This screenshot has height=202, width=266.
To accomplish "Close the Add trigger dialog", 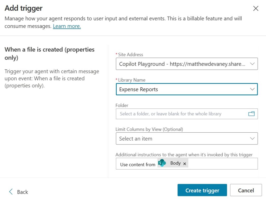I will (256, 9).
